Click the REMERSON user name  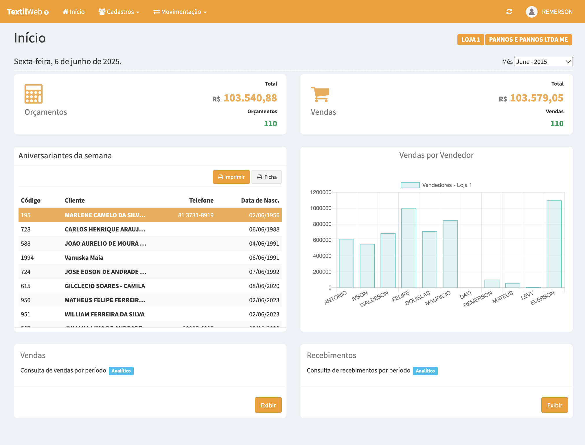557,12
